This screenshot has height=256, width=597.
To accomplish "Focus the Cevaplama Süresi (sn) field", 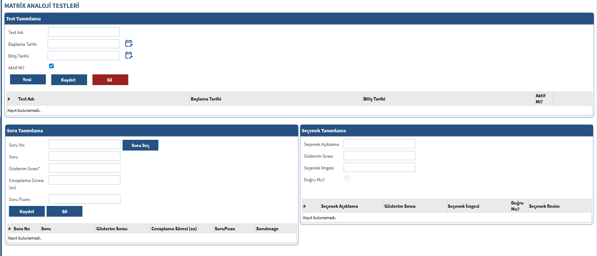I will point(85,180).
